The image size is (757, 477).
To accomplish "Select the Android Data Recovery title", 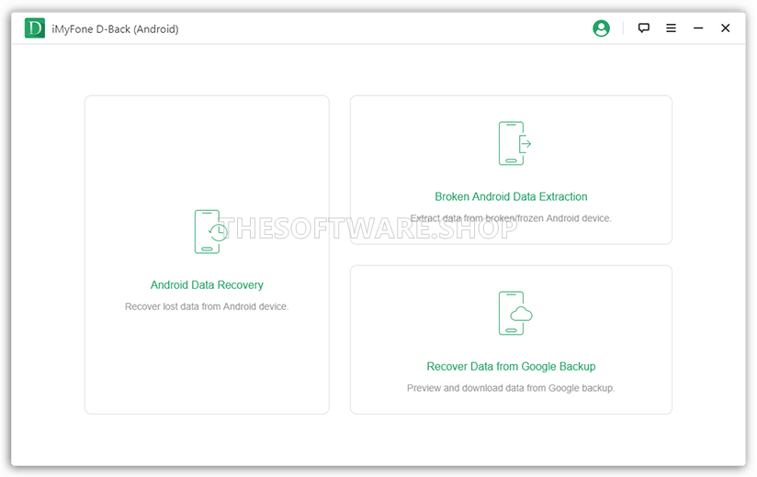I will (x=207, y=284).
